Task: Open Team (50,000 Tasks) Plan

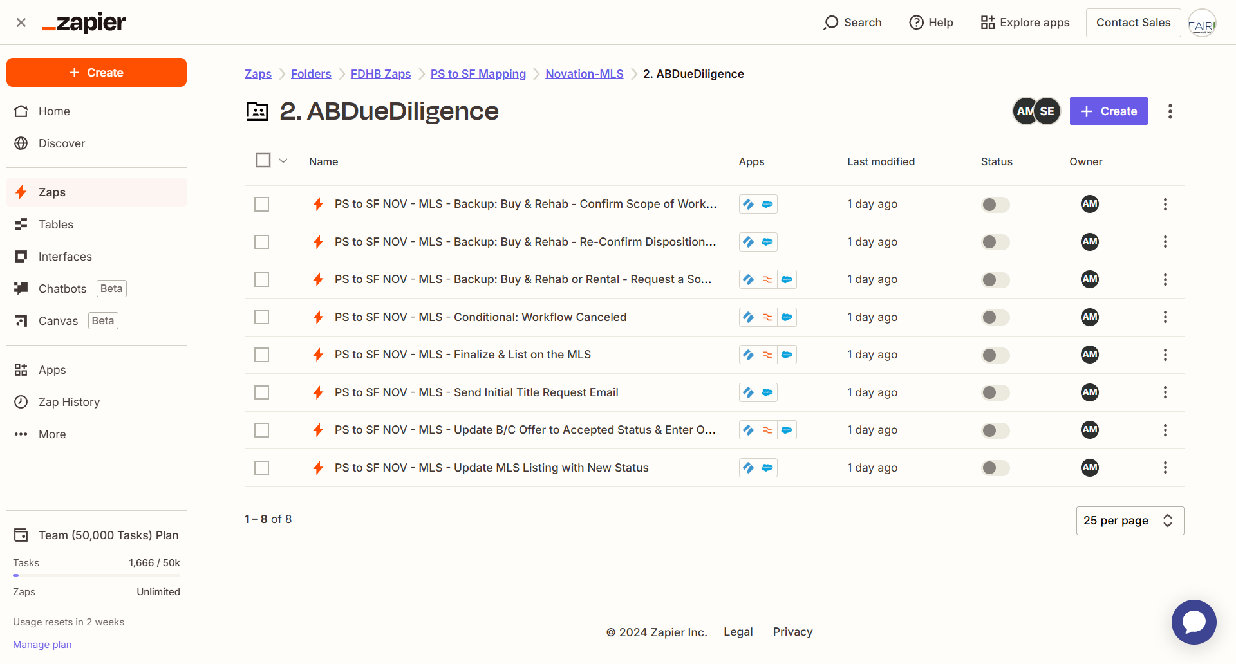Action: coord(97,535)
